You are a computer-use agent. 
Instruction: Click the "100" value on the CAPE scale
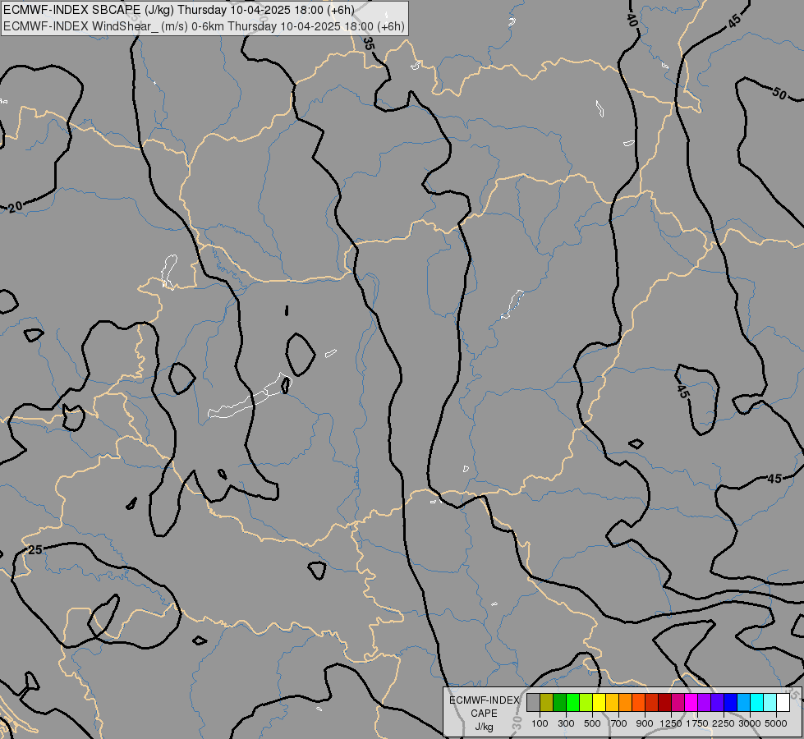coord(540,723)
